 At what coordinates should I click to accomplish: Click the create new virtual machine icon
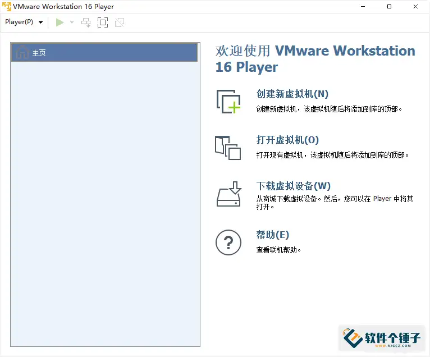point(228,102)
